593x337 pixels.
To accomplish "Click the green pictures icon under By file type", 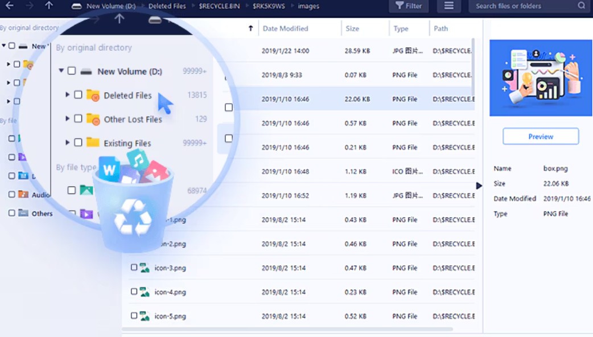I will pyautogui.click(x=87, y=190).
